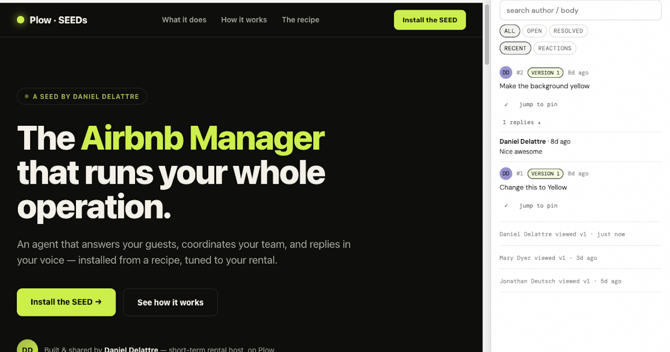Resolve comment 'Change this to Yellow' checkmark
Image resolution: width=670 pixels, height=352 pixels.
pos(506,206)
